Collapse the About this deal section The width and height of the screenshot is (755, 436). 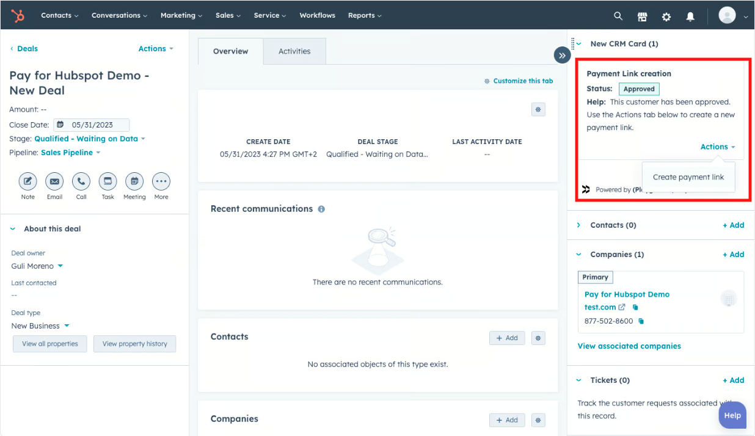coord(13,229)
